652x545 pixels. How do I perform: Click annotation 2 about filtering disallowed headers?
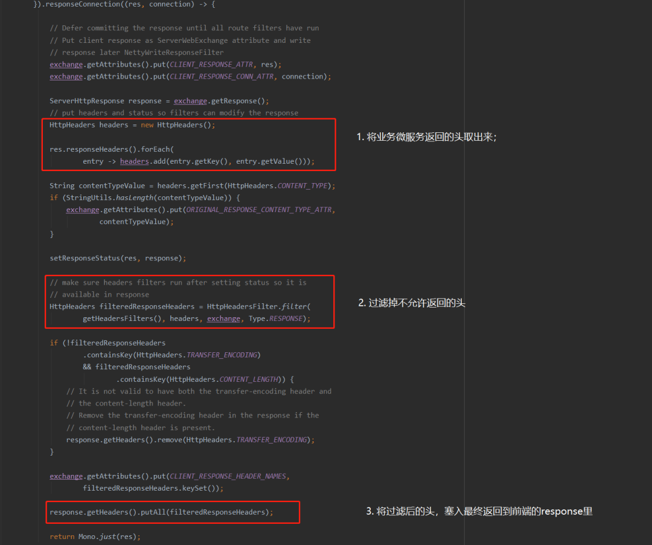click(411, 303)
